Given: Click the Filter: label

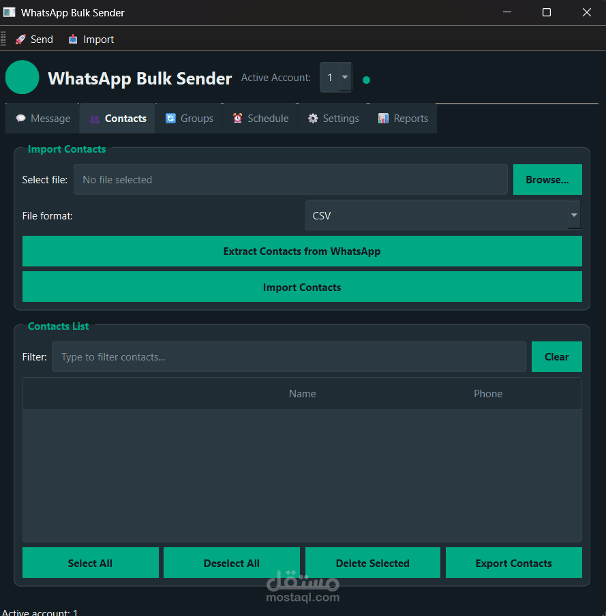Looking at the screenshot, I should [x=35, y=356].
